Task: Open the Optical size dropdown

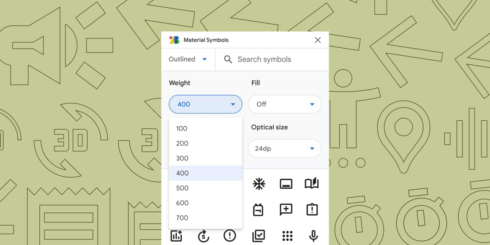Action: [x=284, y=148]
